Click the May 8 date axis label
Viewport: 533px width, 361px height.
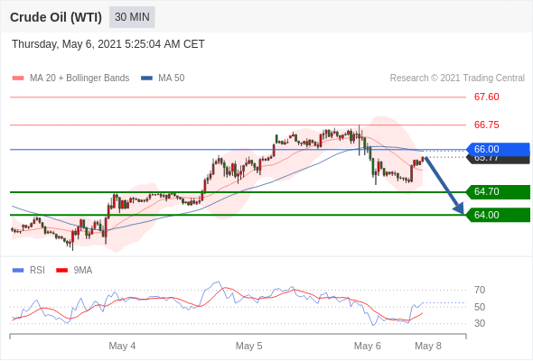pyautogui.click(x=428, y=346)
